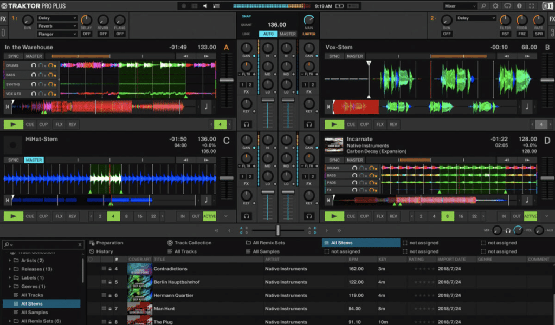
Task: Play Deck D with the green play button
Action: [x=334, y=216]
